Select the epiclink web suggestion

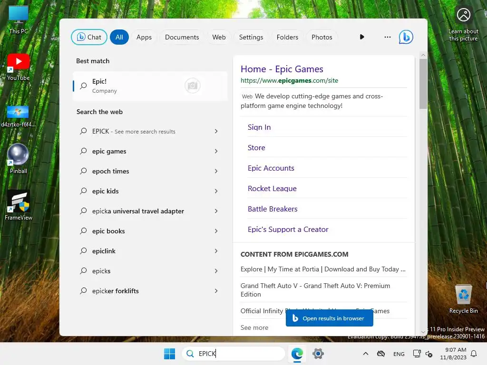[x=150, y=251]
